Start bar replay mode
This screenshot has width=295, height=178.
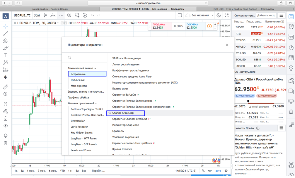coord(85,15)
